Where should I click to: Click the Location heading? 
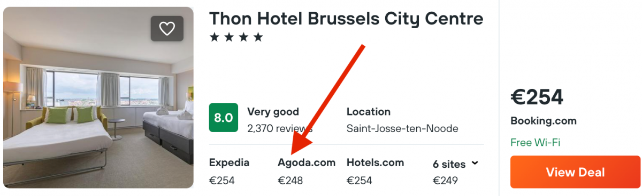tap(369, 112)
